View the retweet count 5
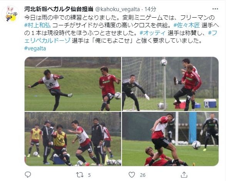The image size is (227, 181). 89,175
